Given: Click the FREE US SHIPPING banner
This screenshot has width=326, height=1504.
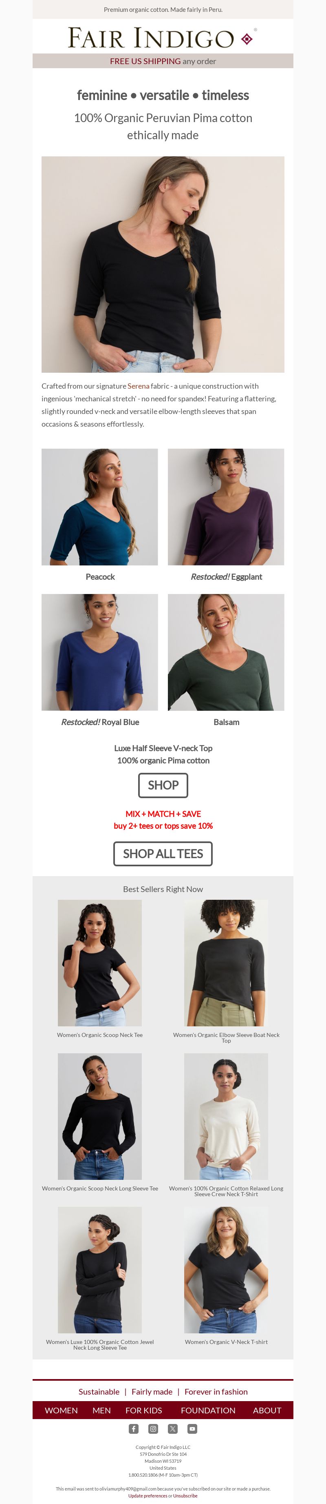Looking at the screenshot, I should click(x=163, y=61).
